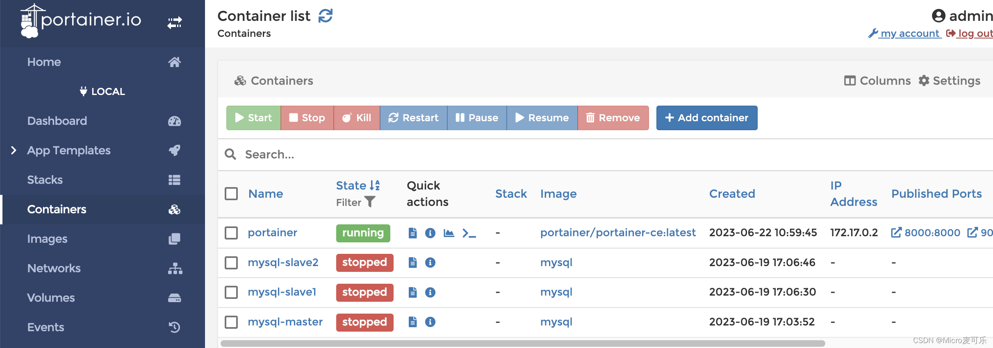Click the Images copy icon
993x348 pixels.
175,239
